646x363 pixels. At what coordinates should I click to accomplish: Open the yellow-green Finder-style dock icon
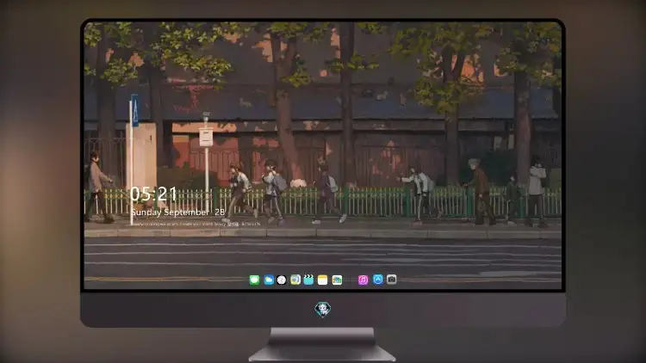click(x=295, y=280)
